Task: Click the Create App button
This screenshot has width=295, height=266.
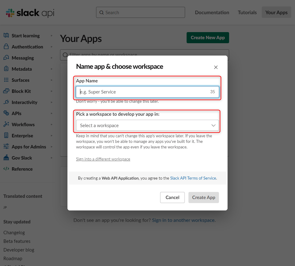Action: coord(204,197)
